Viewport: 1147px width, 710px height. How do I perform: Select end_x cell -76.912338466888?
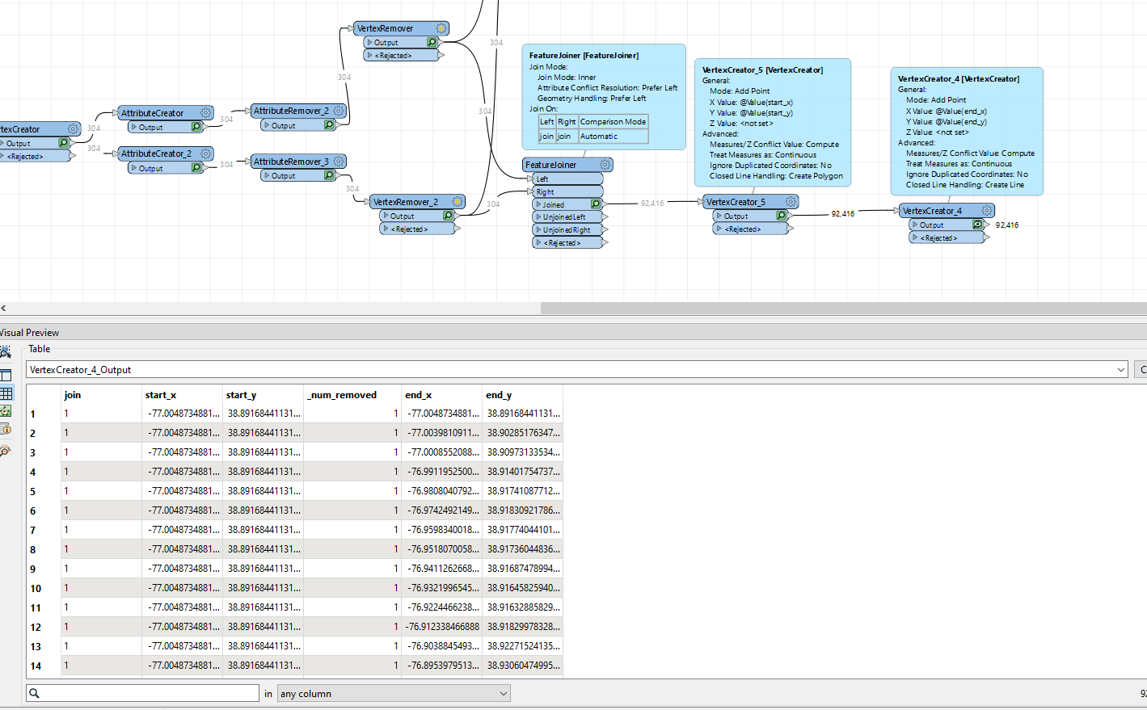[x=441, y=627]
